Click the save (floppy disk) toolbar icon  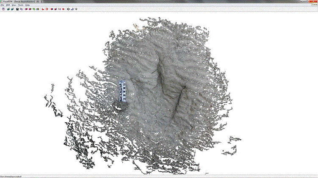pos(17,9)
